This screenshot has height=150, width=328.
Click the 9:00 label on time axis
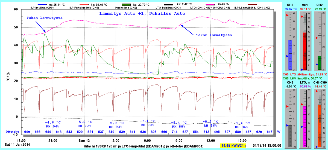click(x=179, y=141)
